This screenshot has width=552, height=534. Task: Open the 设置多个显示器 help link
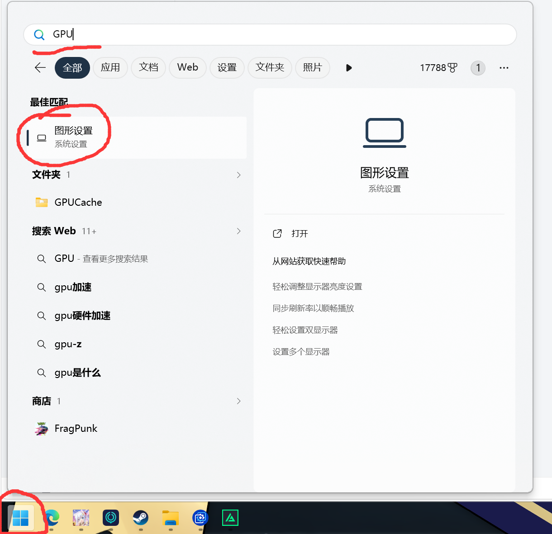coord(301,352)
